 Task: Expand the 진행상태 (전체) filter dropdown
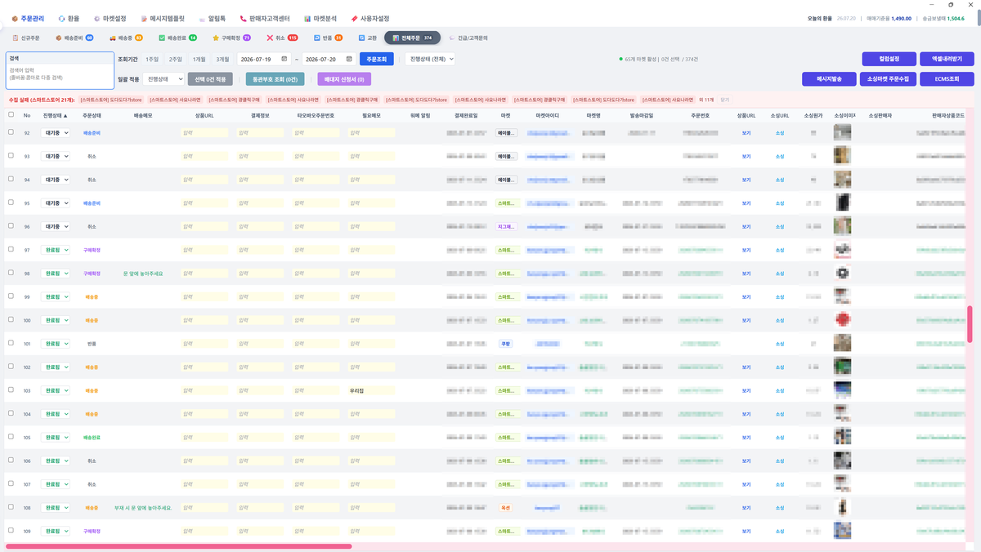pyautogui.click(x=429, y=59)
